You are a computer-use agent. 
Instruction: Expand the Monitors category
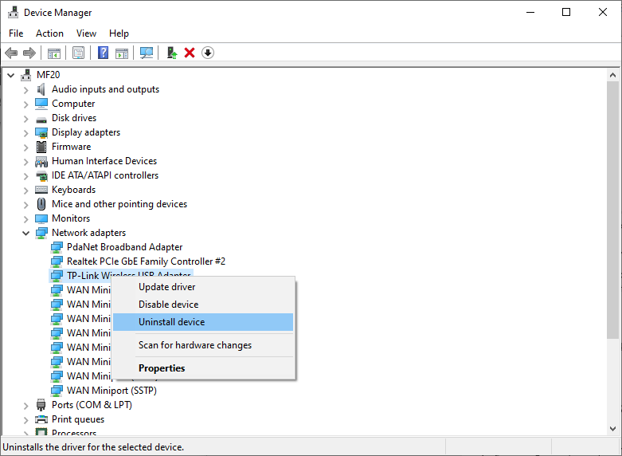(x=25, y=219)
